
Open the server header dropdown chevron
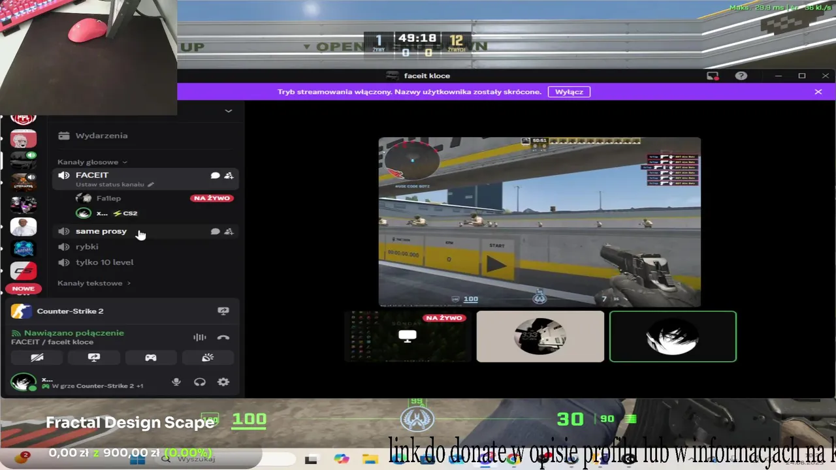(x=229, y=111)
